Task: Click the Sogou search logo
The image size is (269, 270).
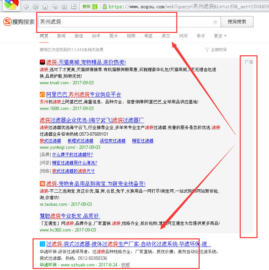Action: pos(19,22)
